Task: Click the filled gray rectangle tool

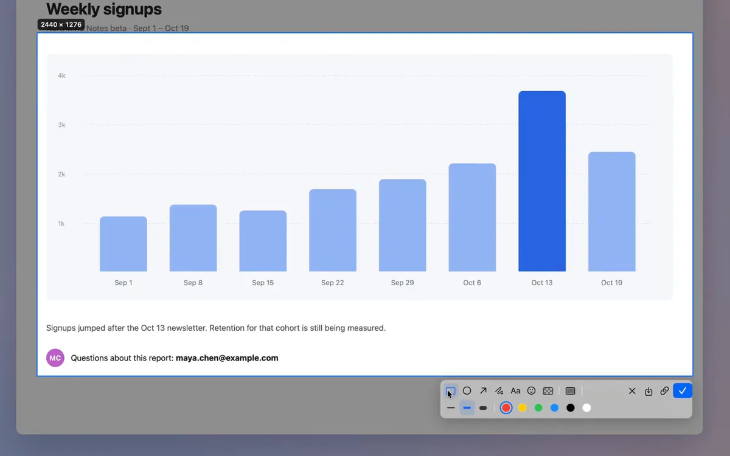Action: point(570,391)
